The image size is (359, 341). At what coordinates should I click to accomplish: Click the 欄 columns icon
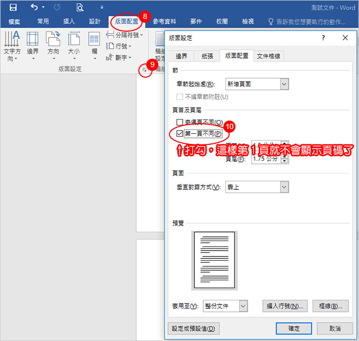point(94,46)
